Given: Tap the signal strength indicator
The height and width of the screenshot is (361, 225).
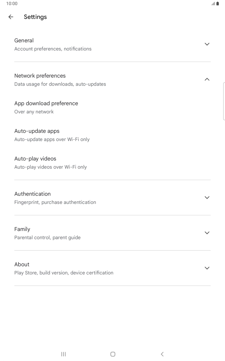Looking at the screenshot, I should (213, 4).
